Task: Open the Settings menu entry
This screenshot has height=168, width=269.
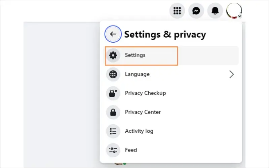Action: click(x=172, y=55)
